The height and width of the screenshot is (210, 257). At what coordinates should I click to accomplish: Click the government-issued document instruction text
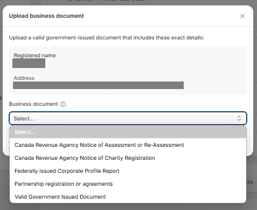click(x=107, y=38)
